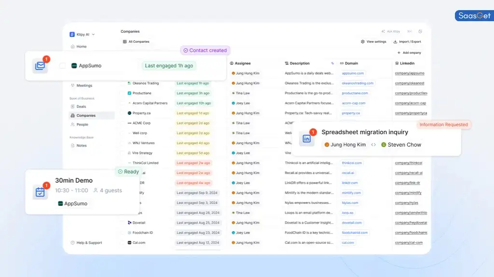Image resolution: width=494 pixels, height=277 pixels.
Task: Click the Foodchain ID logo icon
Action: (129, 233)
